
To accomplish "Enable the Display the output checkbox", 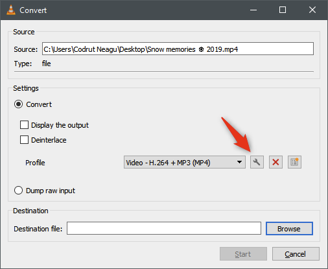I will pos(24,125).
